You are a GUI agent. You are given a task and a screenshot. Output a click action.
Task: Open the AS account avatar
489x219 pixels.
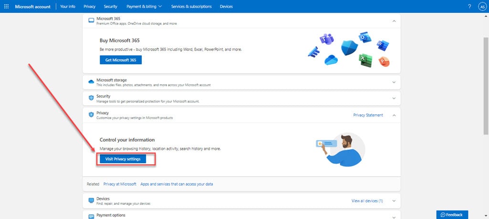click(x=482, y=7)
